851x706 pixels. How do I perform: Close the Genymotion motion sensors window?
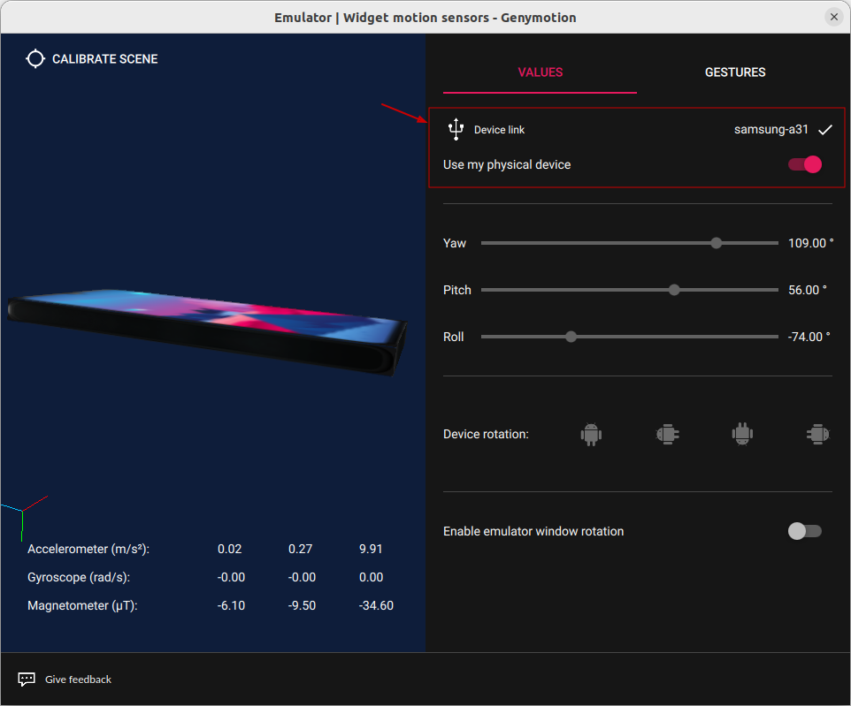(x=833, y=17)
